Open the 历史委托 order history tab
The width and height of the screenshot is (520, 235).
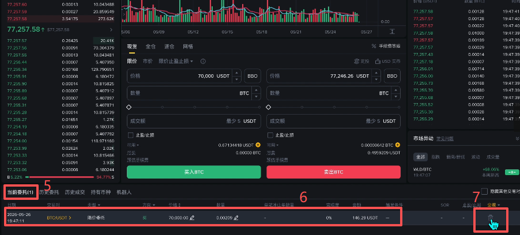(49, 192)
